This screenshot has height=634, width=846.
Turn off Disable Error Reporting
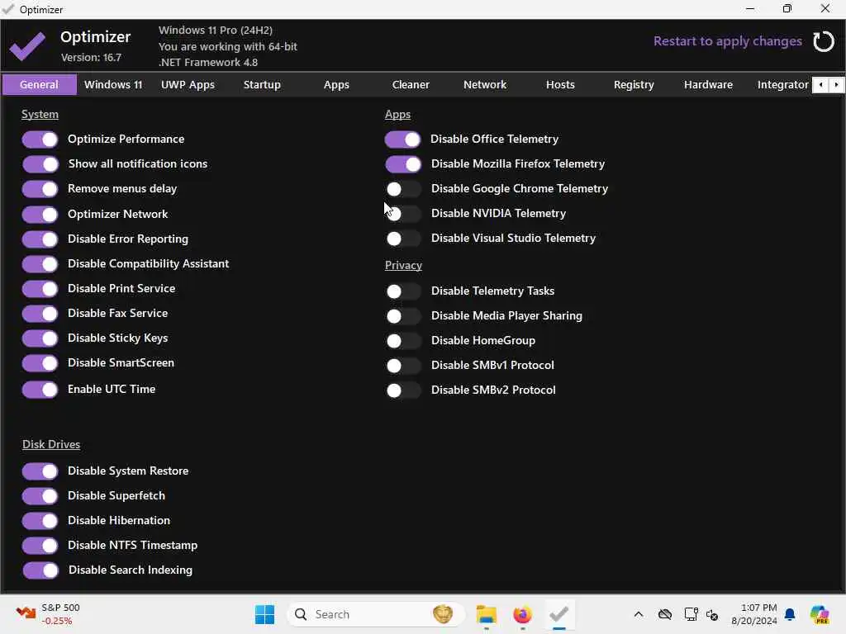(x=40, y=239)
